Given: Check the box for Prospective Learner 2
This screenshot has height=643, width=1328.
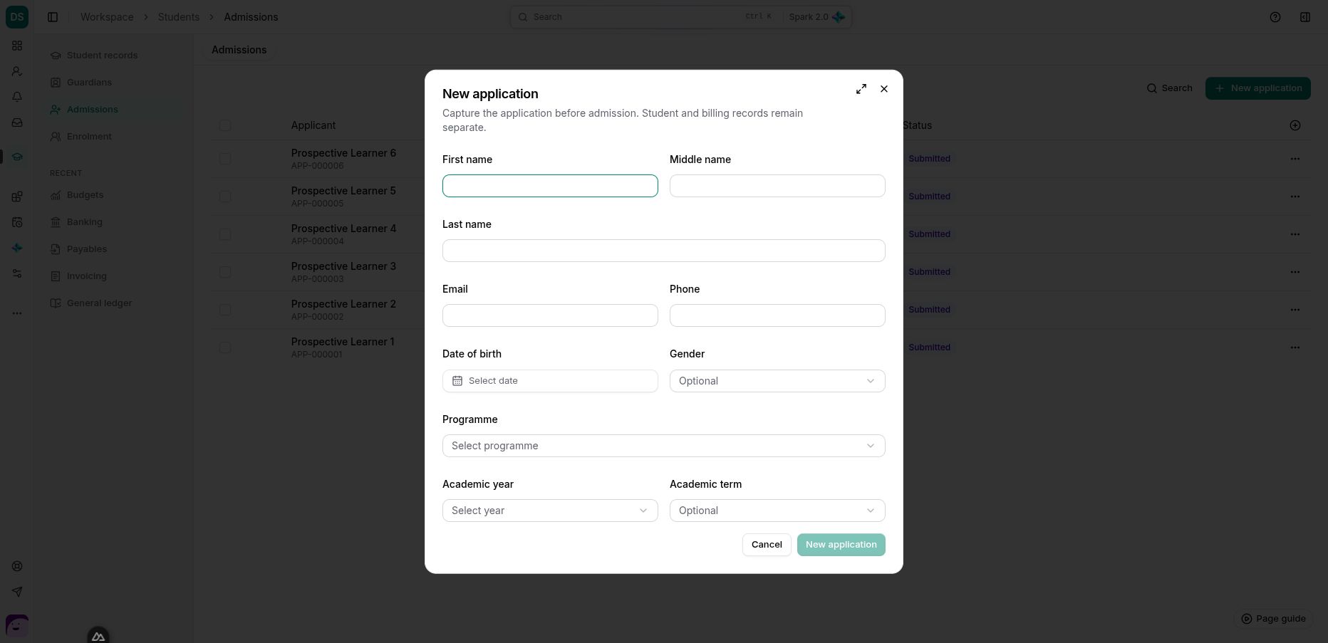Looking at the screenshot, I should click(225, 310).
